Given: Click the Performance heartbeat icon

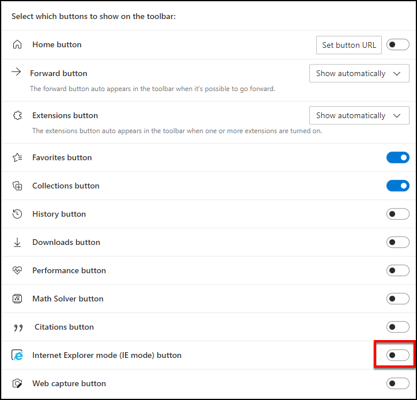Looking at the screenshot, I should [x=17, y=270].
